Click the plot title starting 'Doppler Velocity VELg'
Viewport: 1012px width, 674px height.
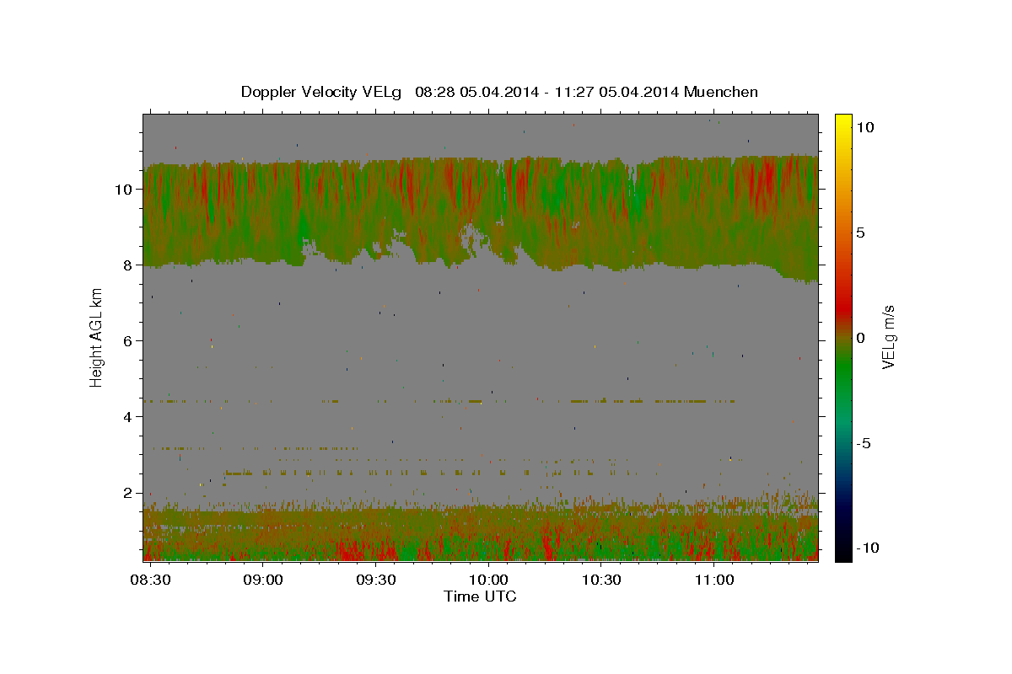[x=499, y=92]
